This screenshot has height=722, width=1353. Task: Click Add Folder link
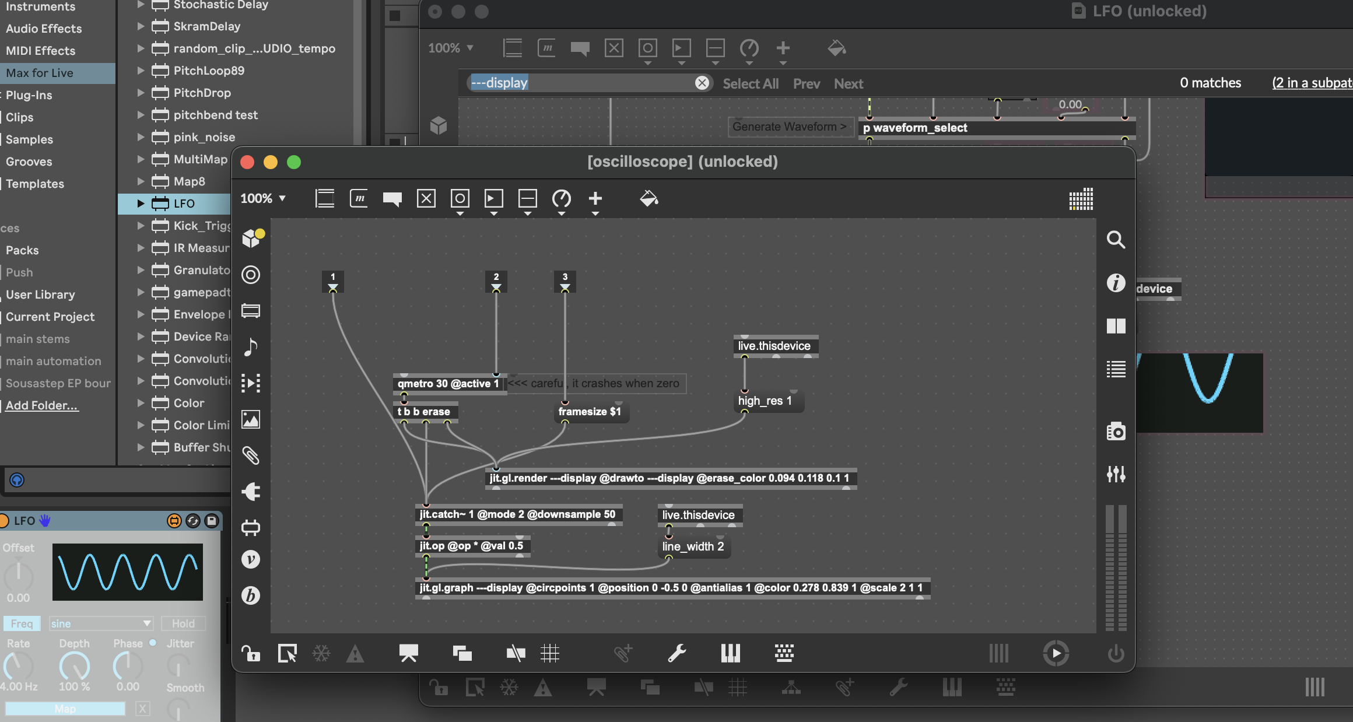[x=41, y=405]
